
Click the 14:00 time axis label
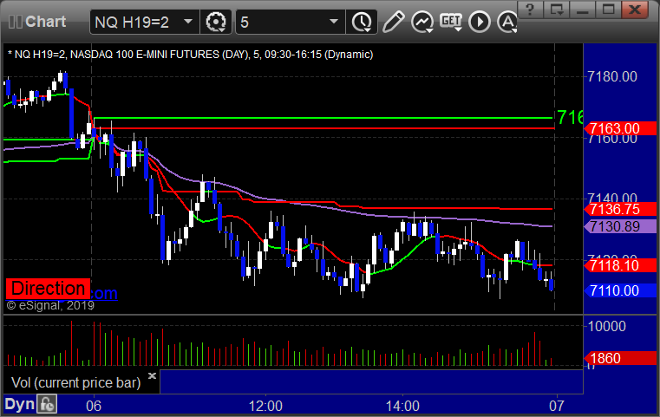[x=402, y=406]
